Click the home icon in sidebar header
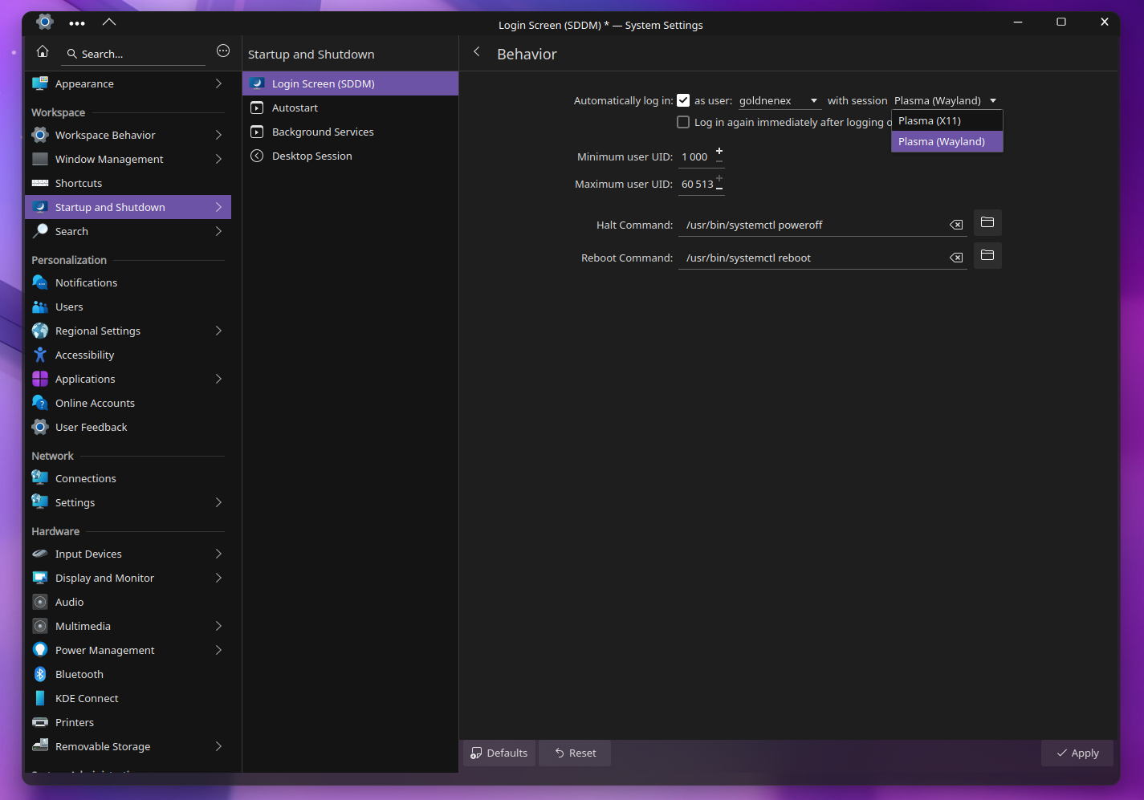 [43, 52]
